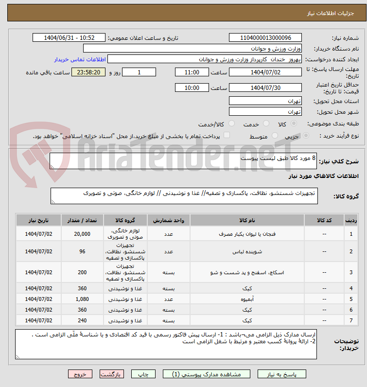Click the resize handle of the general description box
Image resolution: width=367 pixels, height=387 pixels.
[x=52, y=167]
